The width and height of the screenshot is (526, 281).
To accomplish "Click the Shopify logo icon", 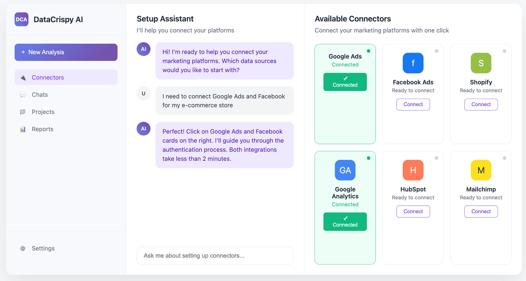I will (x=481, y=63).
